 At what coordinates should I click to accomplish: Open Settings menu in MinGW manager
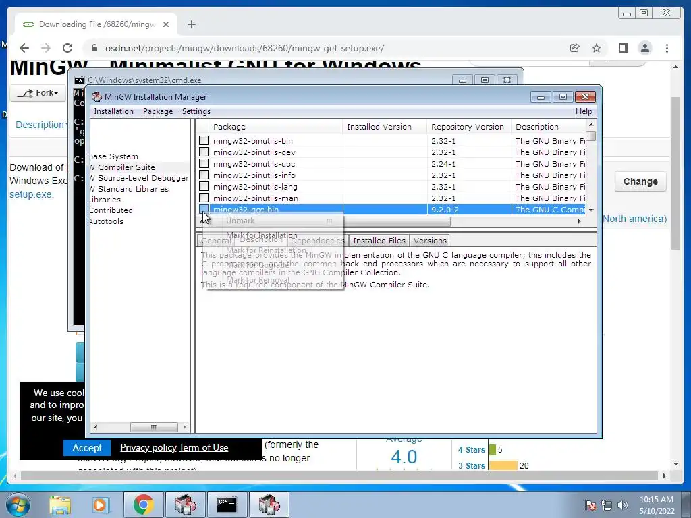(196, 111)
